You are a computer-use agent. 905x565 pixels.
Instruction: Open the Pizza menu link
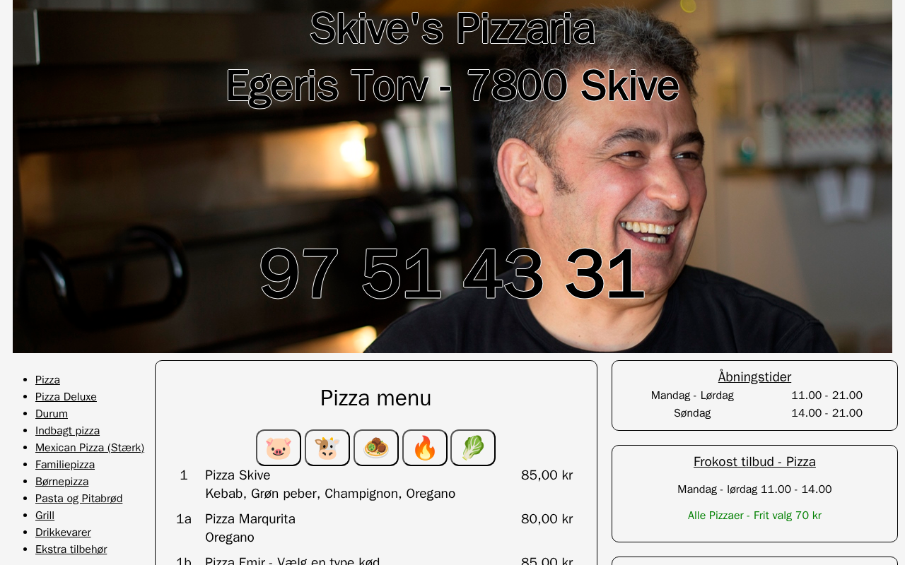[47, 380]
